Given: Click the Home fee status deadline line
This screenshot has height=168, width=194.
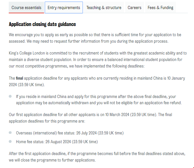Looking at the screenshot, I should 57,142.
